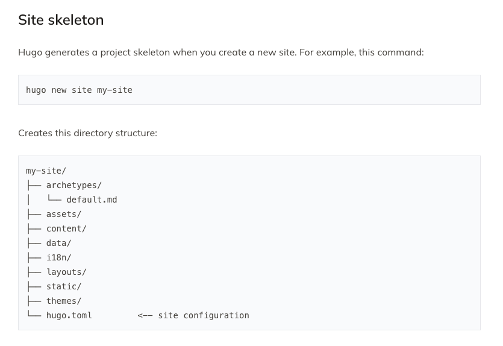This screenshot has width=503, height=346.
Task: Click the "Site skeleton" heading
Action: pyautogui.click(x=61, y=20)
